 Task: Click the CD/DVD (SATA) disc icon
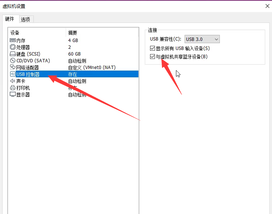tap(13, 61)
